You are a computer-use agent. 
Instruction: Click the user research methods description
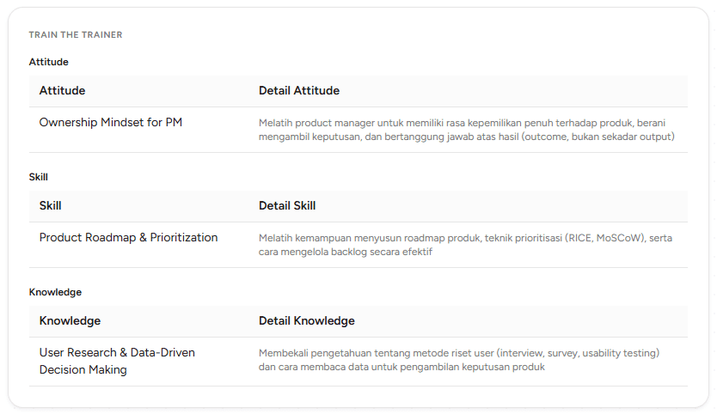click(459, 360)
